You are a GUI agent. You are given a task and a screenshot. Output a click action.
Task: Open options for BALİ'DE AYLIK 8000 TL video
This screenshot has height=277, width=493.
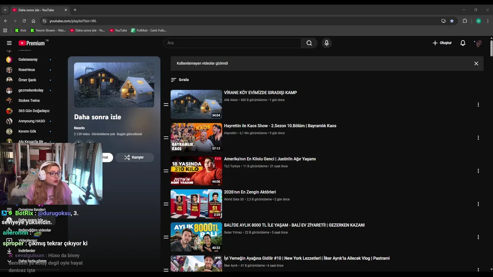478,237
